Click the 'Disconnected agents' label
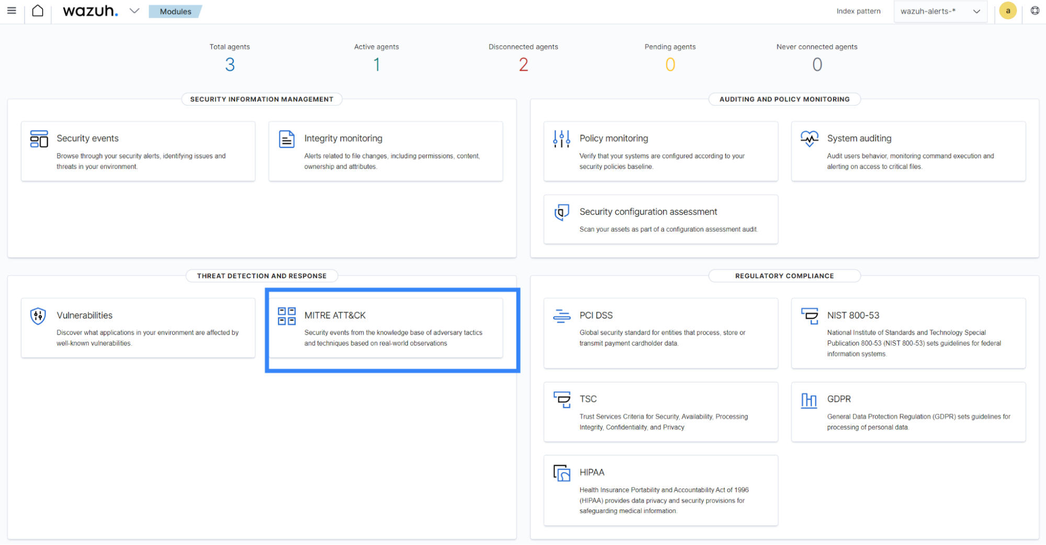1046x545 pixels. coord(523,47)
